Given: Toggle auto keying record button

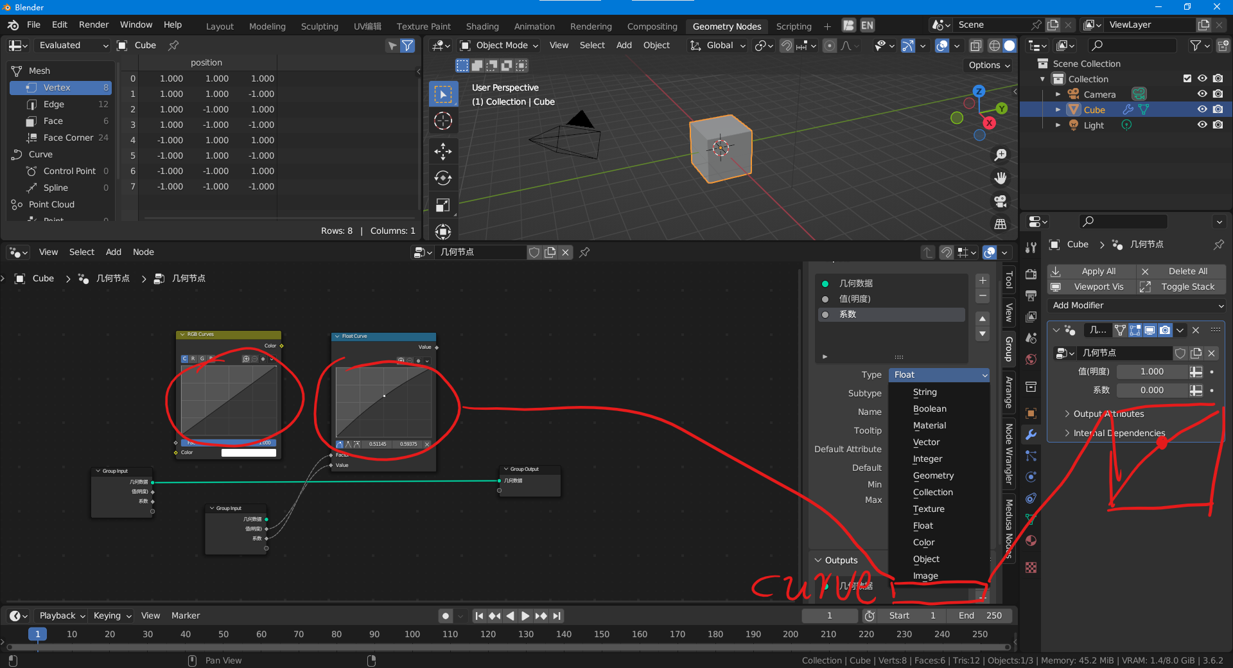Looking at the screenshot, I should 446,616.
